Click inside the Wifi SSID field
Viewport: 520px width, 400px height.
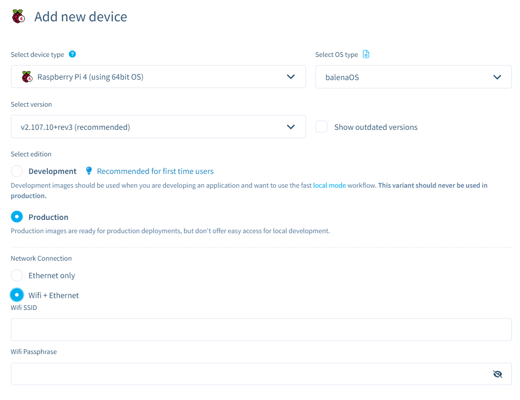coord(261,329)
